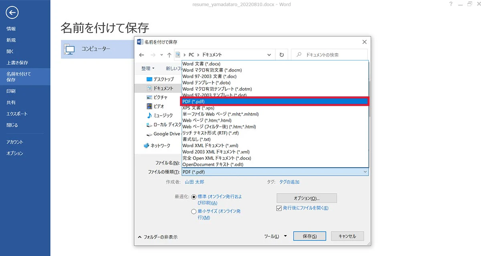Select the ローカル ディスク drive
This screenshot has width=481, height=256.
point(164,125)
